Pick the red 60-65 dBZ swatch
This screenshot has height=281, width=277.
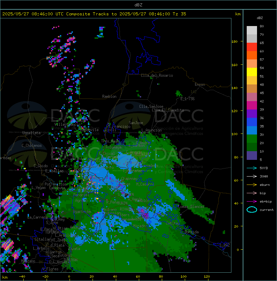252,47
